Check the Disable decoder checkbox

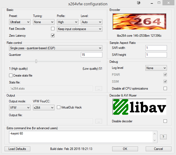point(165,121)
